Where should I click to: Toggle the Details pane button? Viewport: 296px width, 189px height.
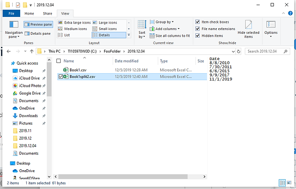[x=38, y=34]
